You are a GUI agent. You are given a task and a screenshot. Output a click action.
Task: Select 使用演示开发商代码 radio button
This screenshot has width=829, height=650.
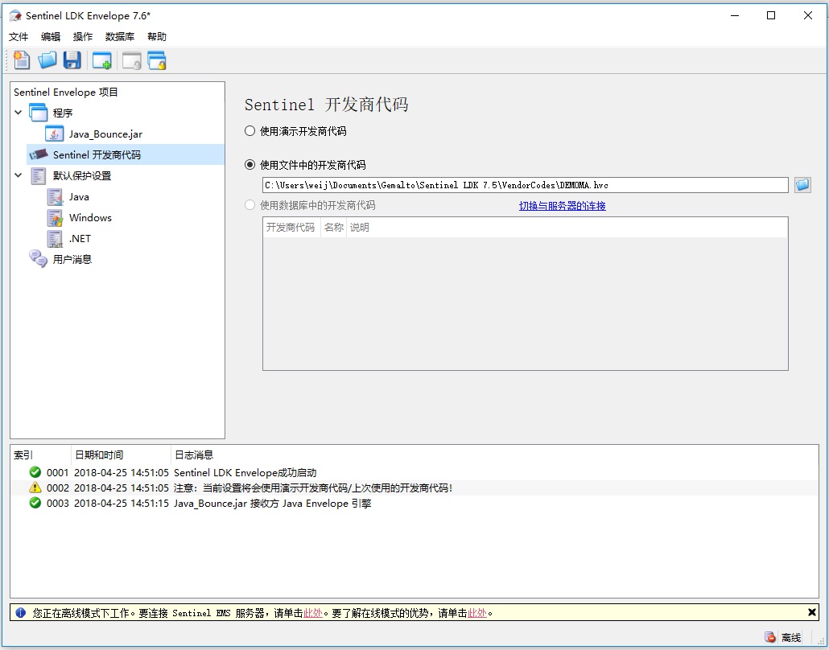pyautogui.click(x=250, y=130)
